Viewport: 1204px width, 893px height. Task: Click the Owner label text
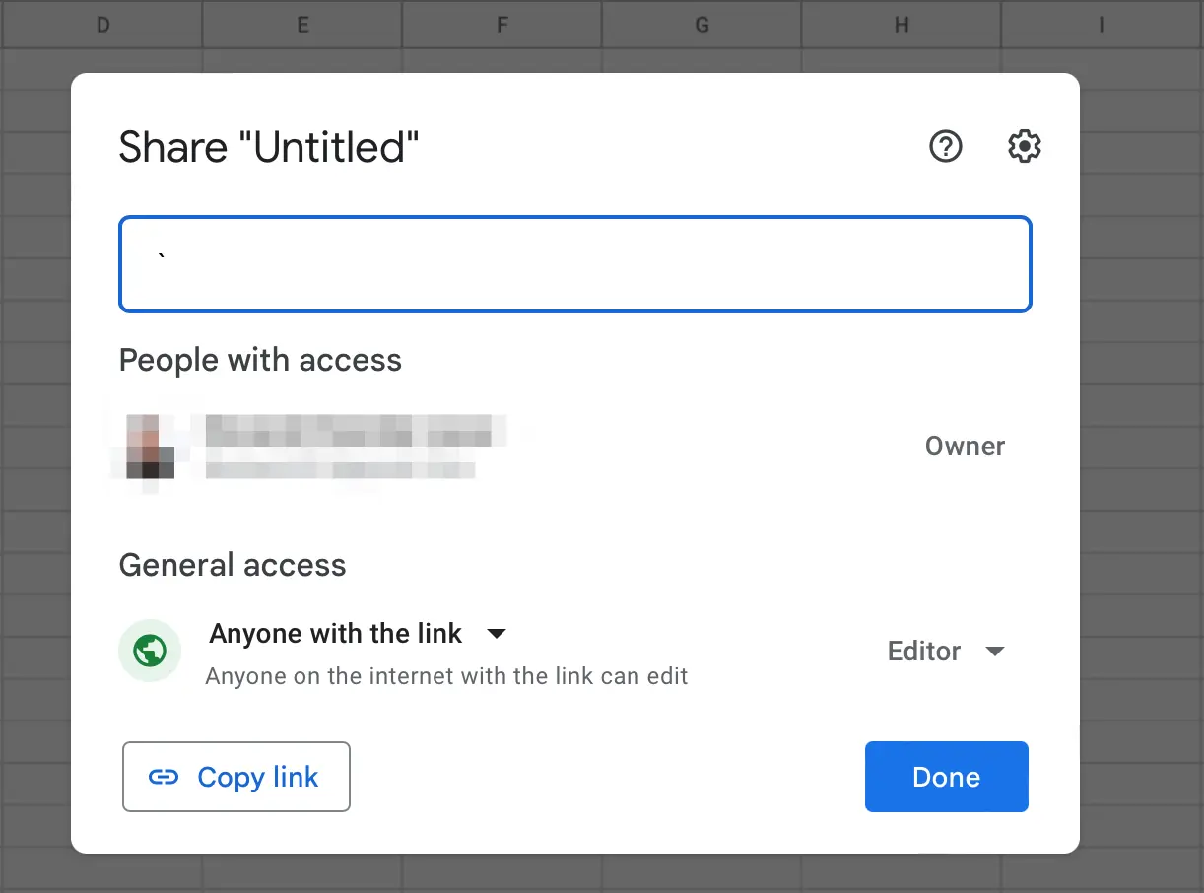[x=965, y=446]
